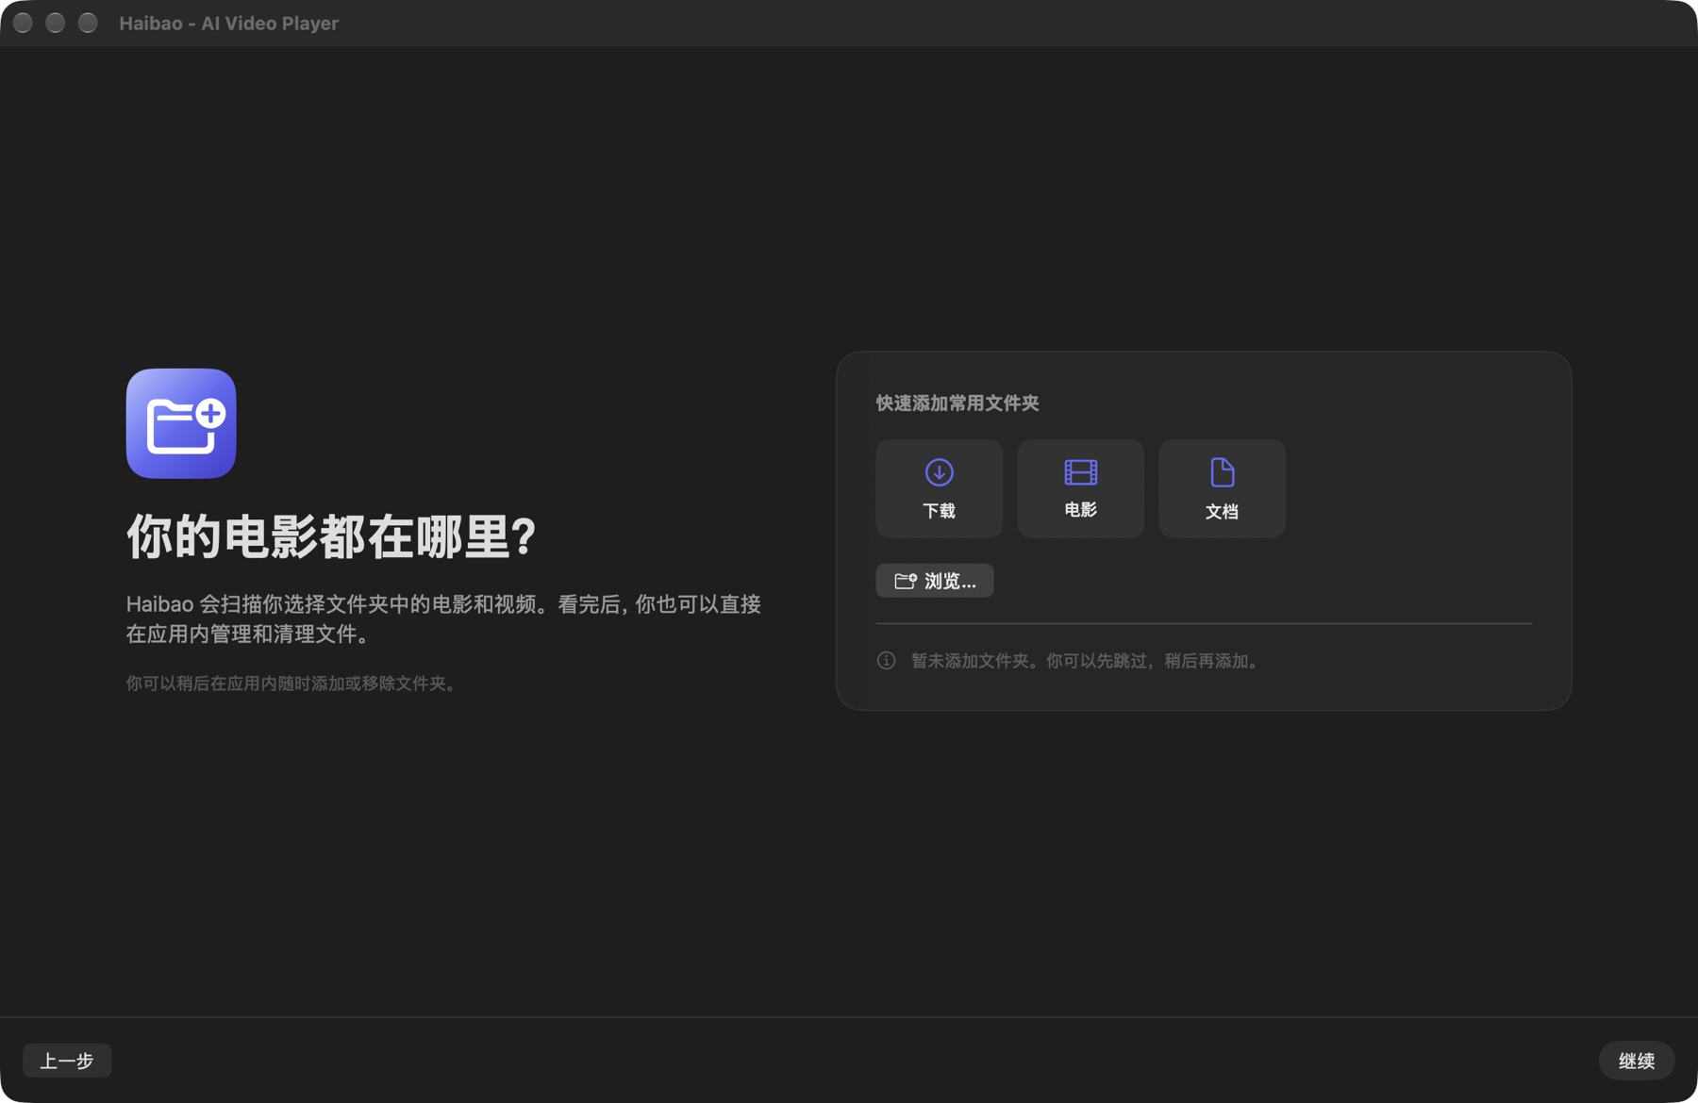Minimize the Haibao window
The height and width of the screenshot is (1103, 1698).
56,23
